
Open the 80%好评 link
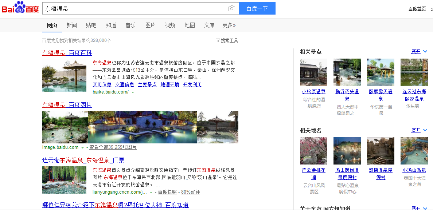tap(191, 192)
